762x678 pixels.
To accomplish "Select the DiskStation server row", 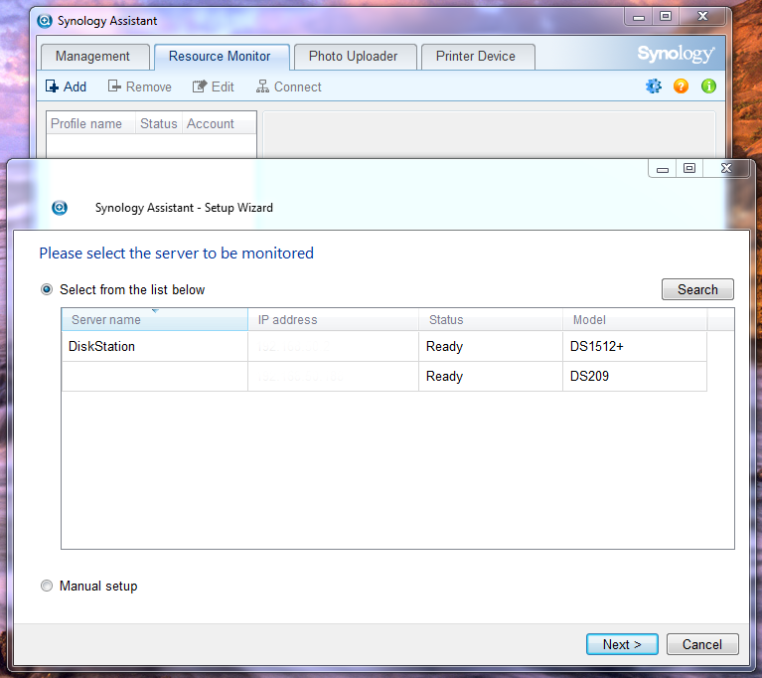I will [383, 346].
